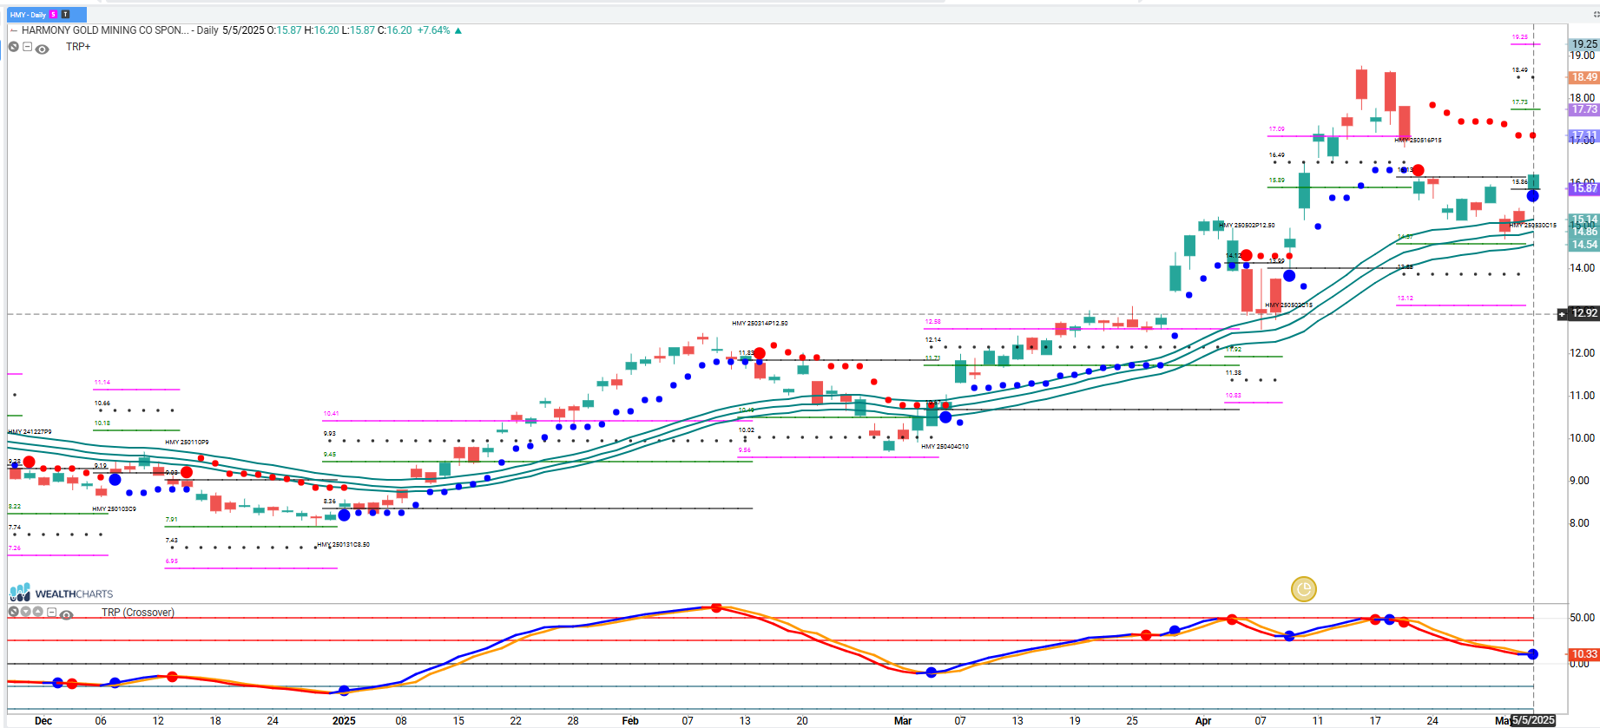Click the HARMONY GOLD MINING CO SPON title
The image size is (1600, 728).
103,30
